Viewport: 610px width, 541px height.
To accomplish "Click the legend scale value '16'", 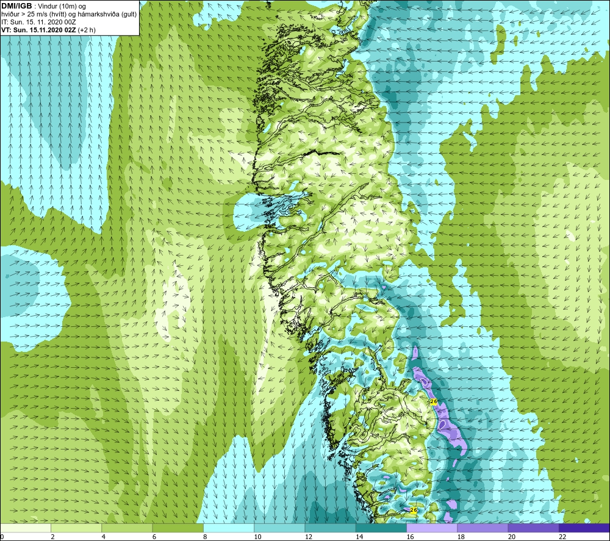I will click(x=410, y=537).
